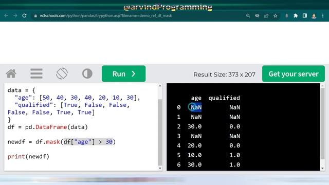Screen dimensions: 329x185
Task: Open the browser zoom indicator
Action: click(x=248, y=16)
